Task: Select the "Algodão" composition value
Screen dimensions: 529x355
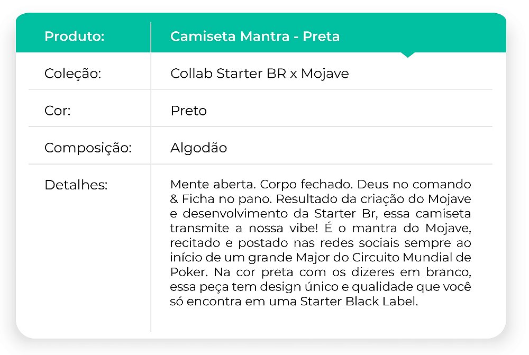Action: pyautogui.click(x=198, y=148)
